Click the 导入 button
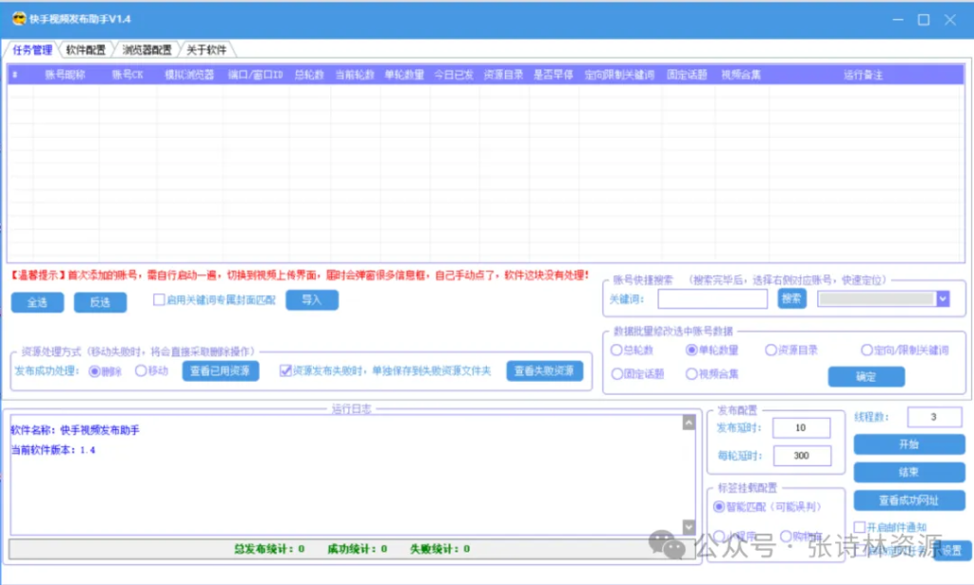Image resolution: width=974 pixels, height=585 pixels. [312, 300]
